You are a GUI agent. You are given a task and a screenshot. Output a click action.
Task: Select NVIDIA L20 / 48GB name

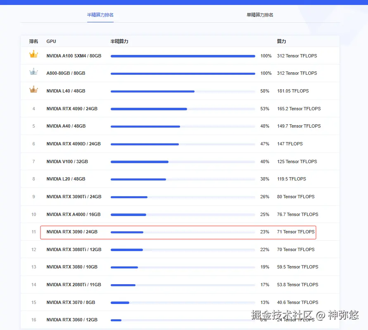(66, 179)
